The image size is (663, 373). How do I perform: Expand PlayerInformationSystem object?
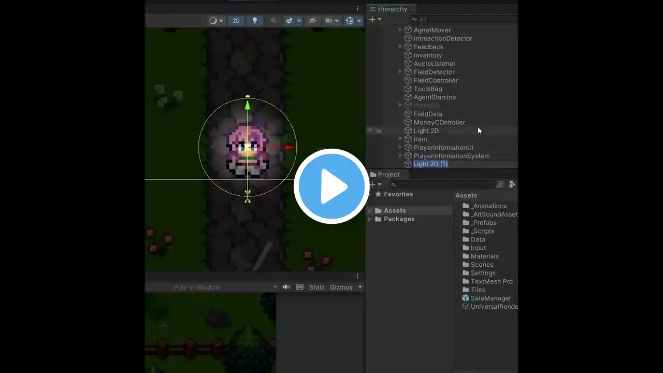400,156
